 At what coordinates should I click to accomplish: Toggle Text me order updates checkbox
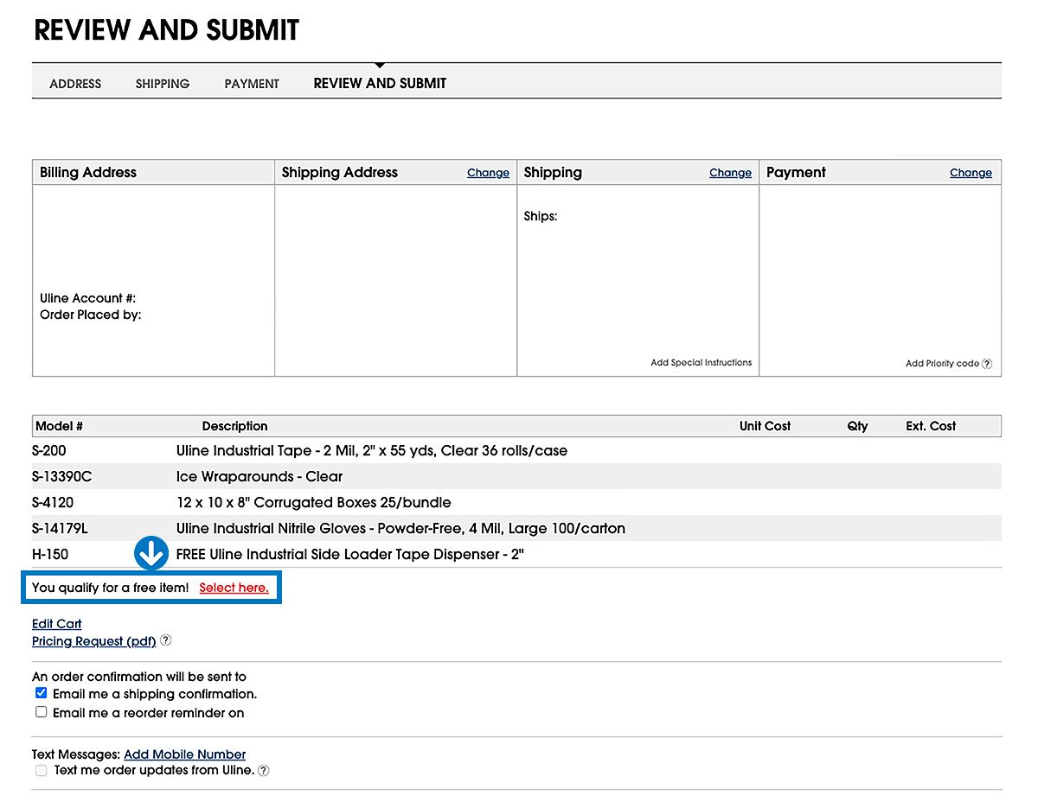click(41, 770)
